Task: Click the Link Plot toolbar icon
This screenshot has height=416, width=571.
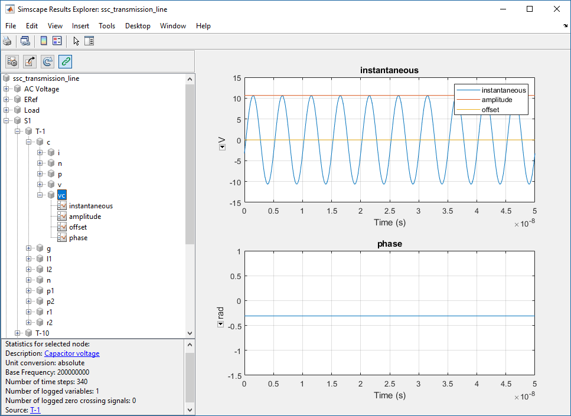Action: point(25,41)
